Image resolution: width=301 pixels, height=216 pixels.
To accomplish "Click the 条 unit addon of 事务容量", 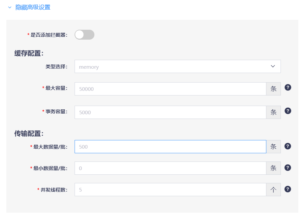I will point(273,112).
